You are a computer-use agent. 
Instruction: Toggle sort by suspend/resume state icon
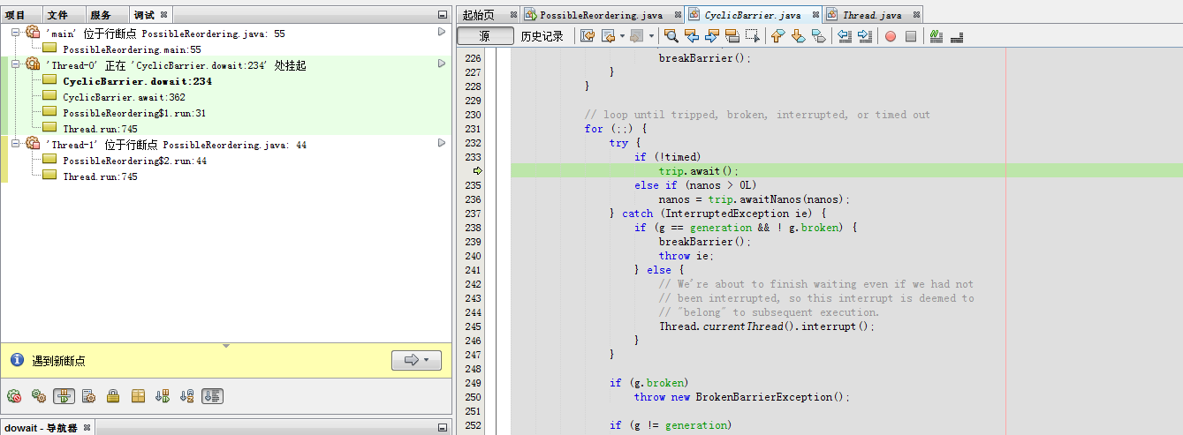pyautogui.click(x=163, y=396)
